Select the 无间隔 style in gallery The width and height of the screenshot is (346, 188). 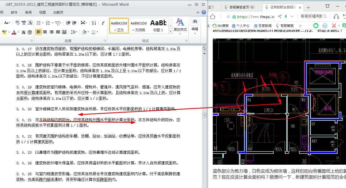(139, 26)
